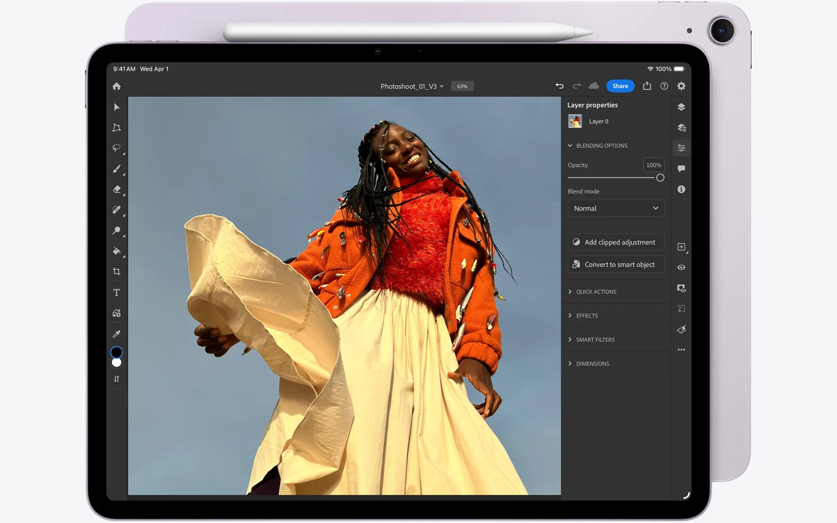Toggle the Layer properties panel icon
Viewport: 837px width, 523px height.
(681, 148)
